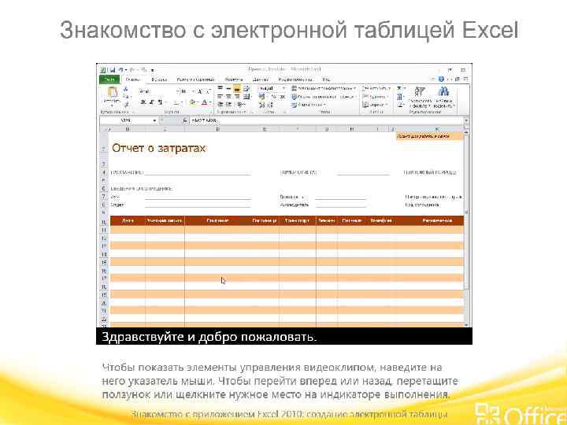Toggle Italic formatting in the ribbon
The height and width of the screenshot is (425, 567).
(x=151, y=102)
